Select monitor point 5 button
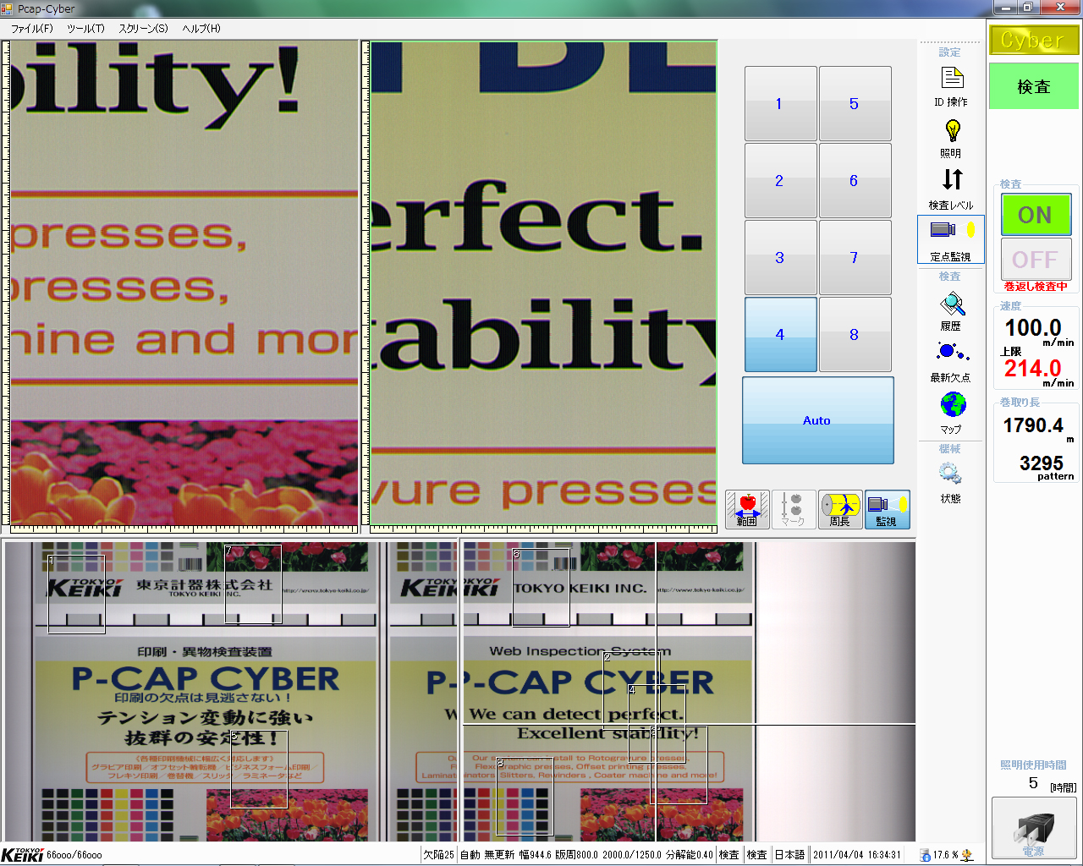The image size is (1083, 866). point(855,103)
